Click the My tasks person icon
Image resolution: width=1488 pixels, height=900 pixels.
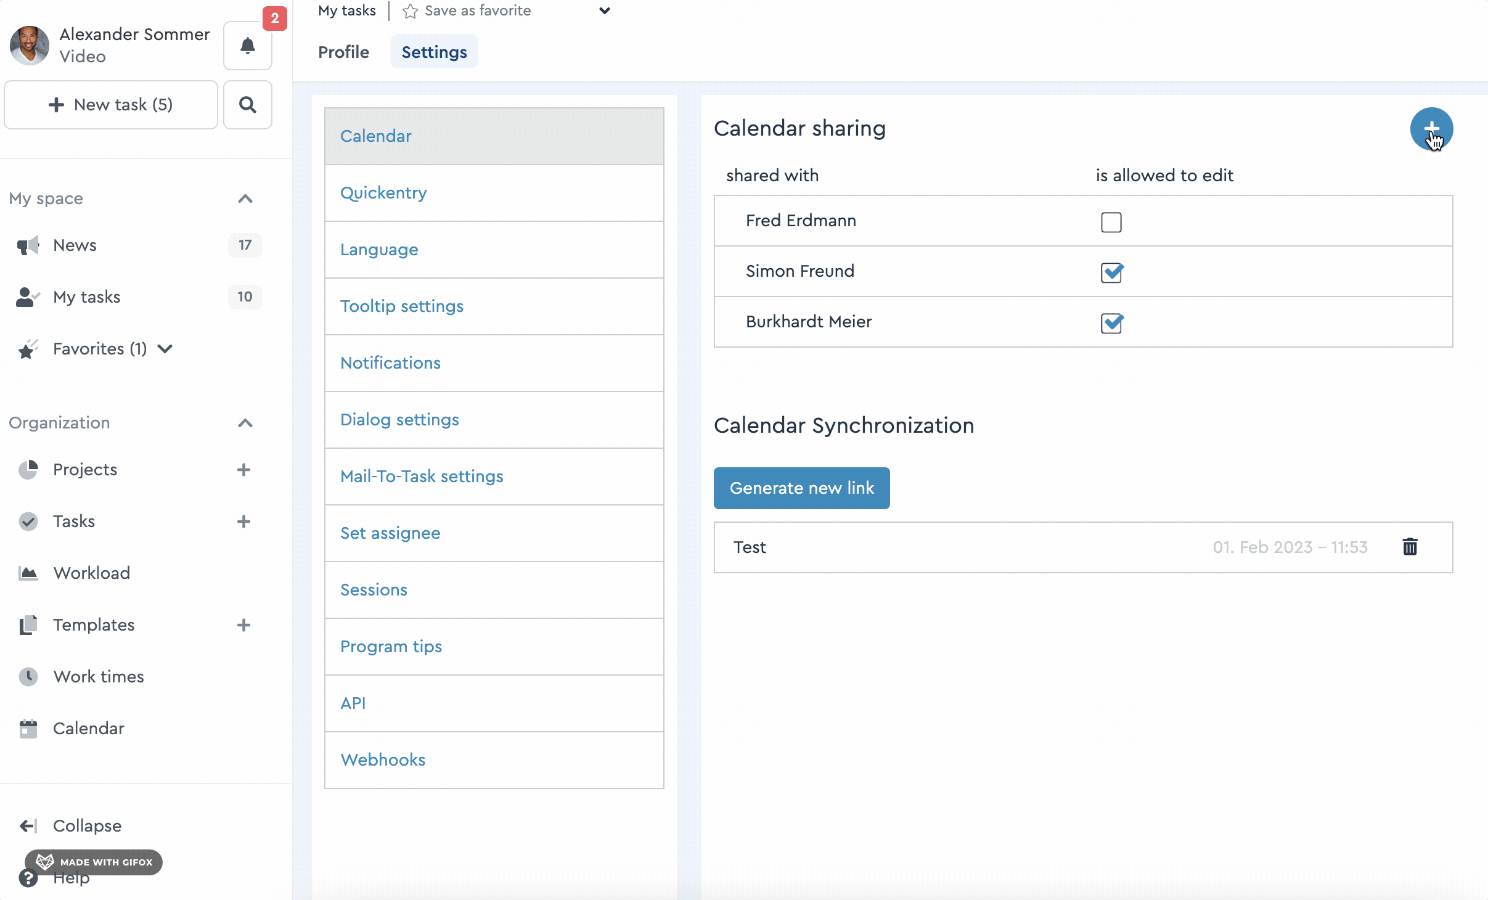click(28, 297)
